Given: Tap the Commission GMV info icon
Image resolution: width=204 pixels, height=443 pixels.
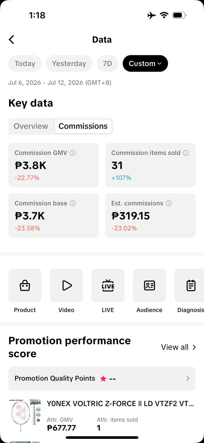Looking at the screenshot, I should click(73, 153).
